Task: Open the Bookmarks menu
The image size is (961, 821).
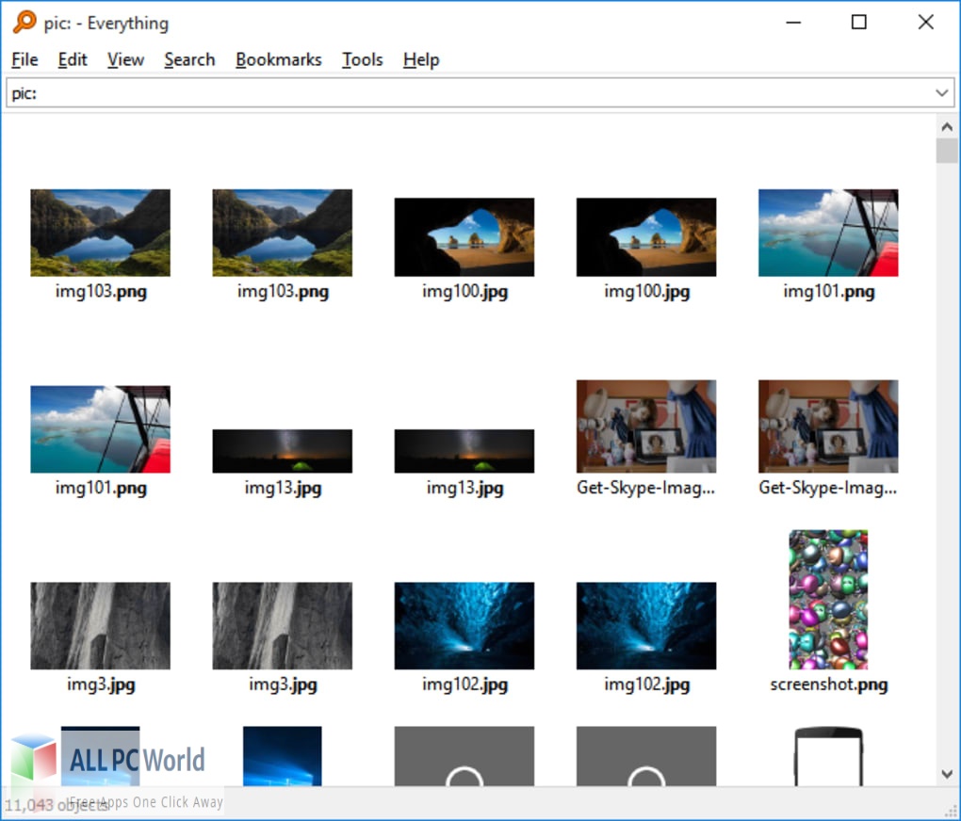Action: (278, 59)
